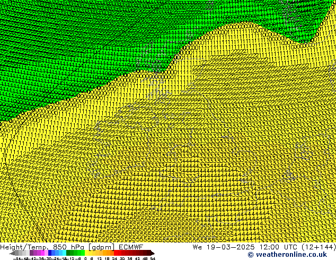
Task: Click the gray left arrow end of scale
Action: click(x=12, y=253)
